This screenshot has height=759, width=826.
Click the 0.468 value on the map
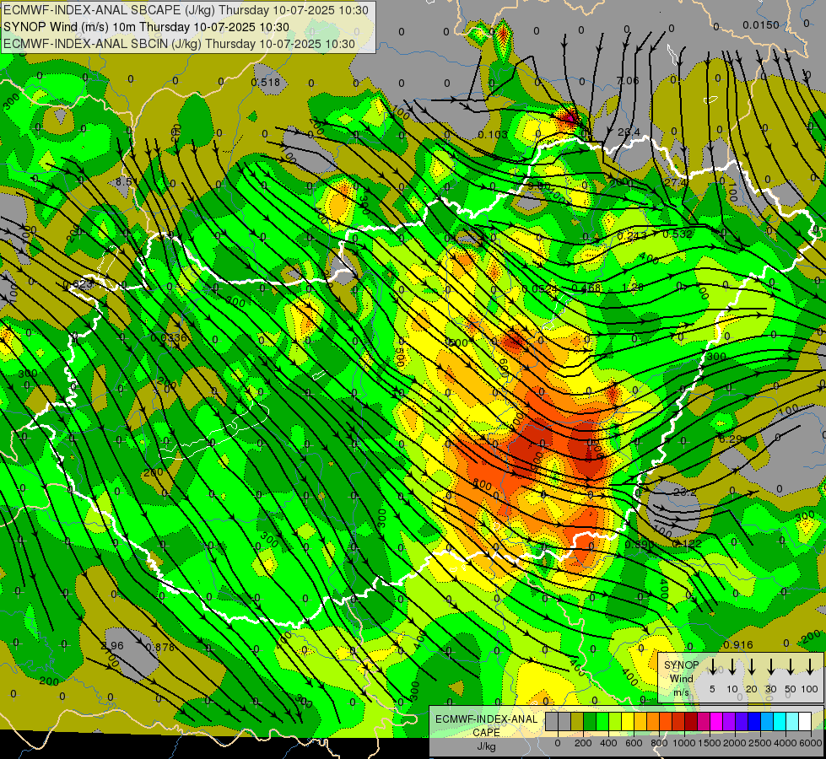586,288
